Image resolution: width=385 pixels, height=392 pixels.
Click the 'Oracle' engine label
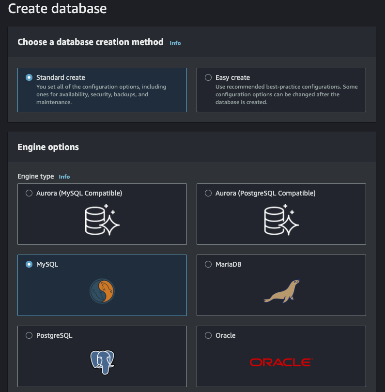(225, 335)
